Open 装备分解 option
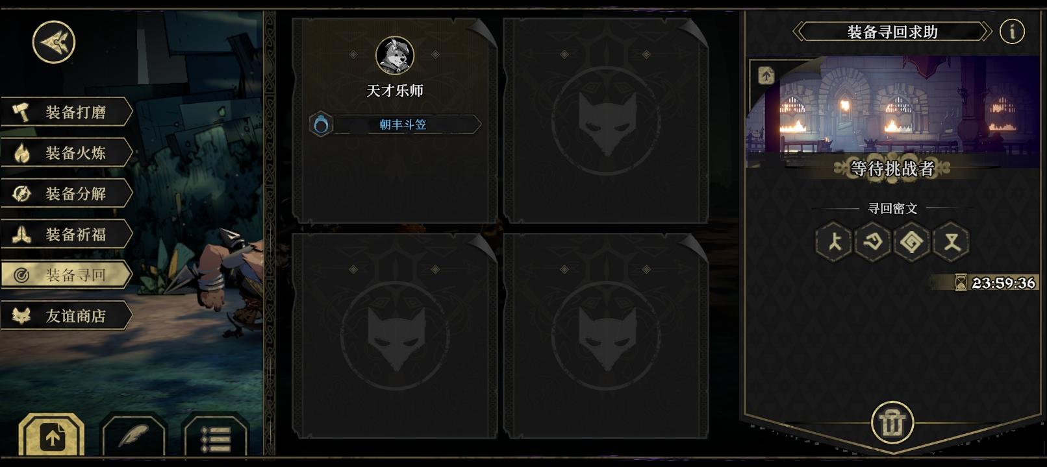This screenshot has width=1047, height=467. (x=66, y=193)
